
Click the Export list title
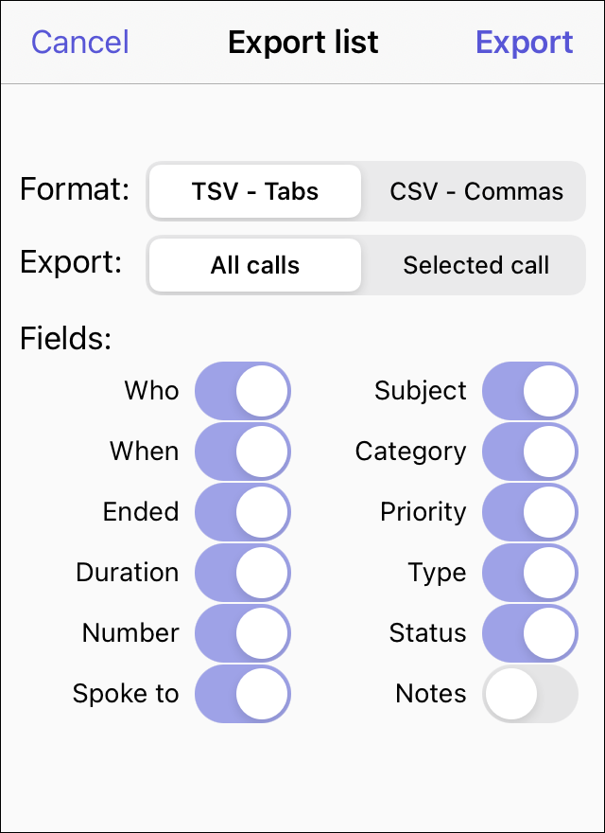point(303,43)
